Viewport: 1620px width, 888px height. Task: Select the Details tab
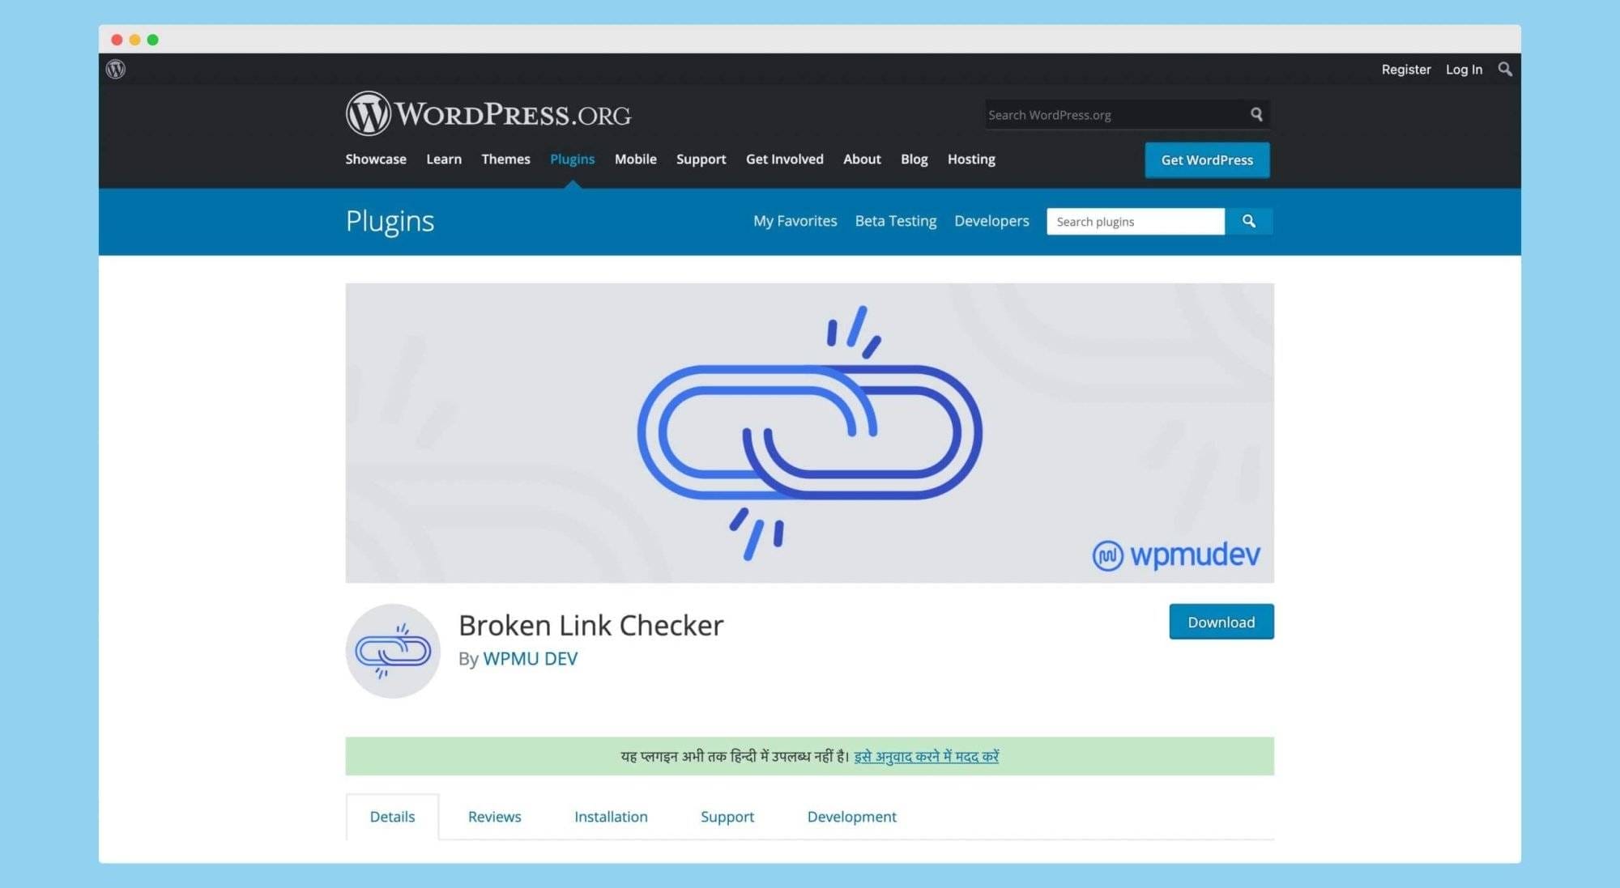(391, 816)
